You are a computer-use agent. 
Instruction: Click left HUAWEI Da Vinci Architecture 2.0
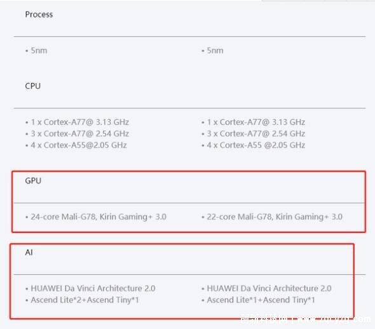93,288
